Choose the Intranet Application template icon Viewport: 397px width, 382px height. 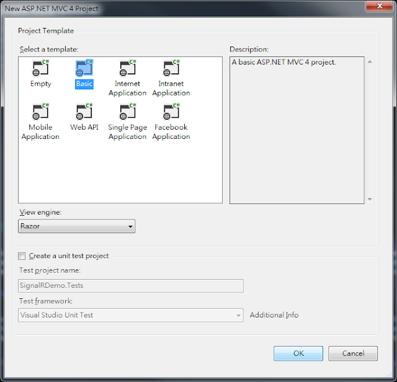[171, 68]
